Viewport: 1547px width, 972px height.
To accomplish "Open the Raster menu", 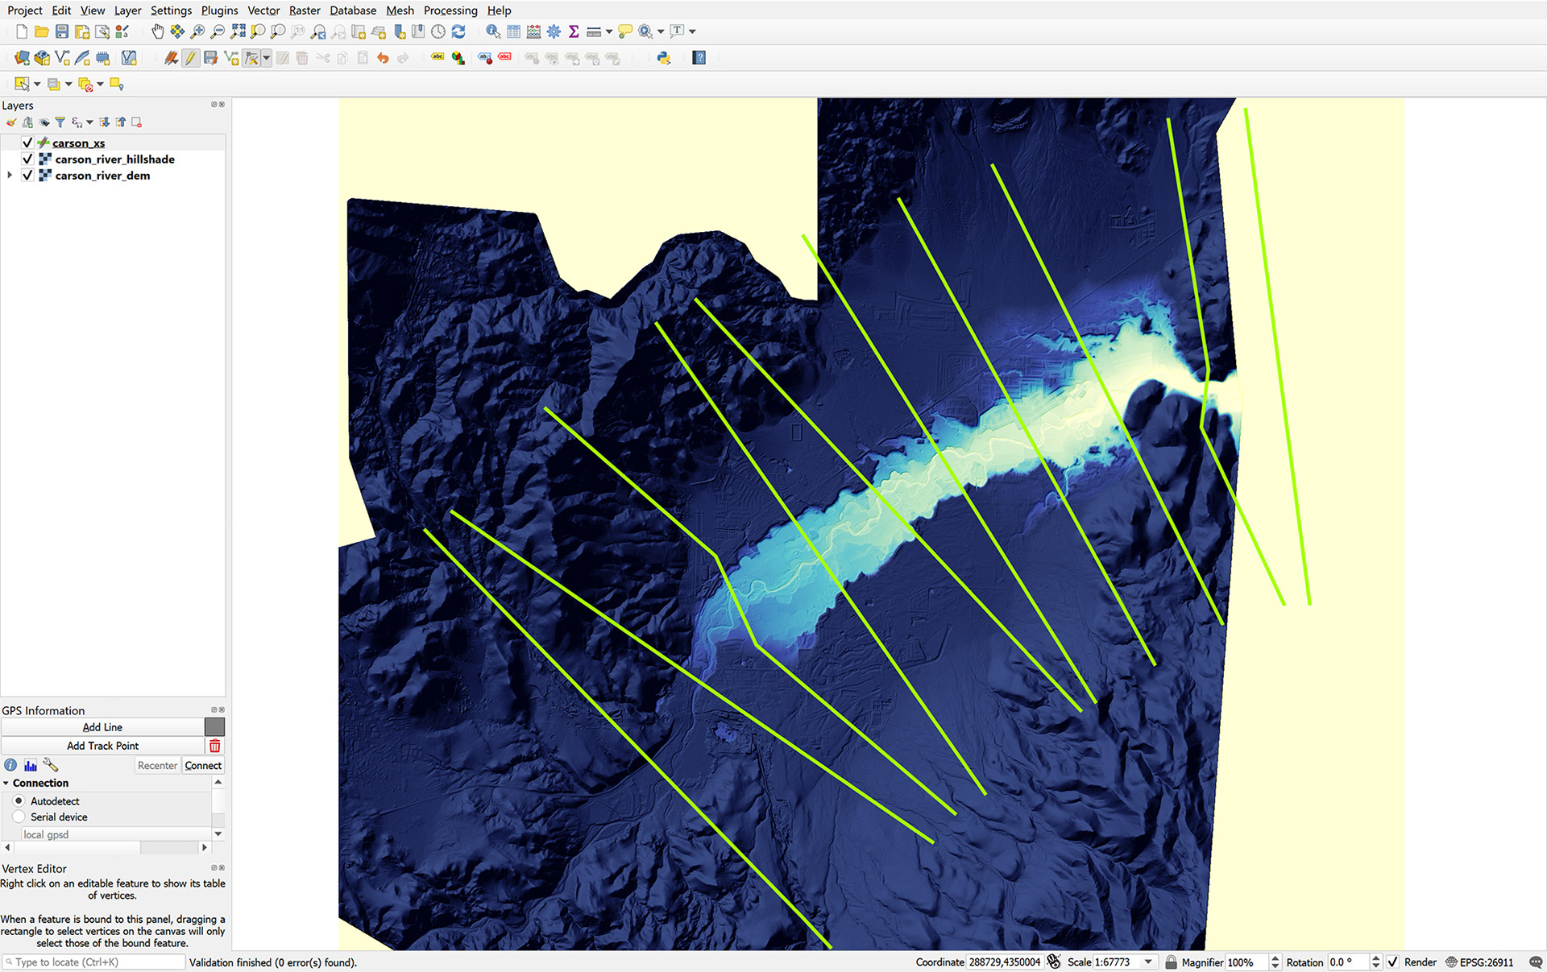I will click(305, 10).
